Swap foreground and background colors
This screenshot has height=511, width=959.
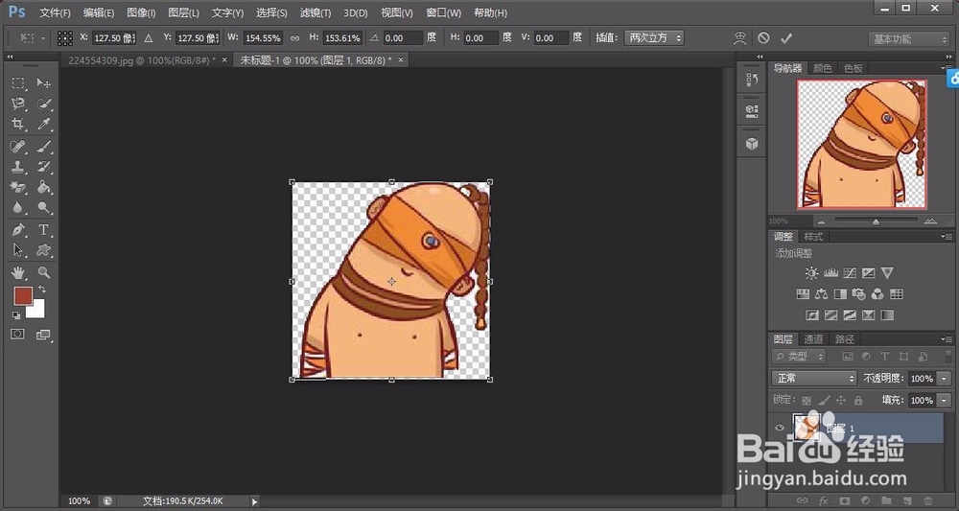[x=42, y=290]
